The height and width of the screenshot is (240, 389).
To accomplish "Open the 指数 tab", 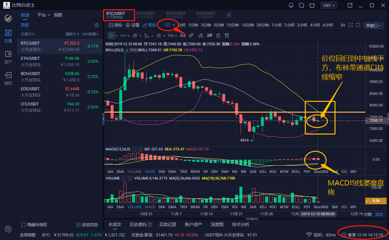I will pyautogui.click(x=58, y=15).
